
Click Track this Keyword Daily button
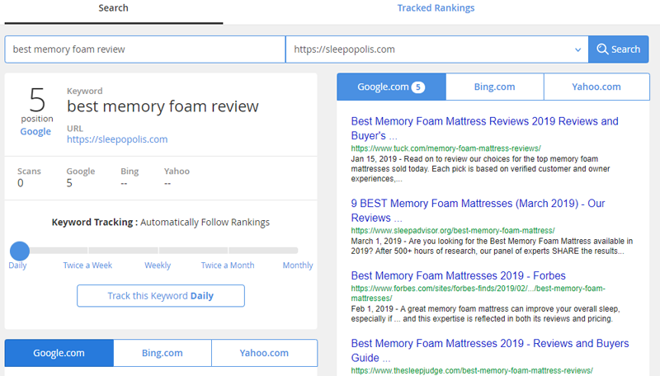(x=161, y=296)
